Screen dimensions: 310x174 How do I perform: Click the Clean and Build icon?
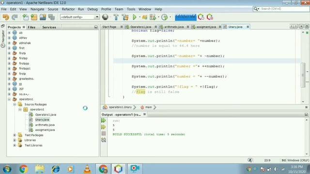click(x=125, y=17)
